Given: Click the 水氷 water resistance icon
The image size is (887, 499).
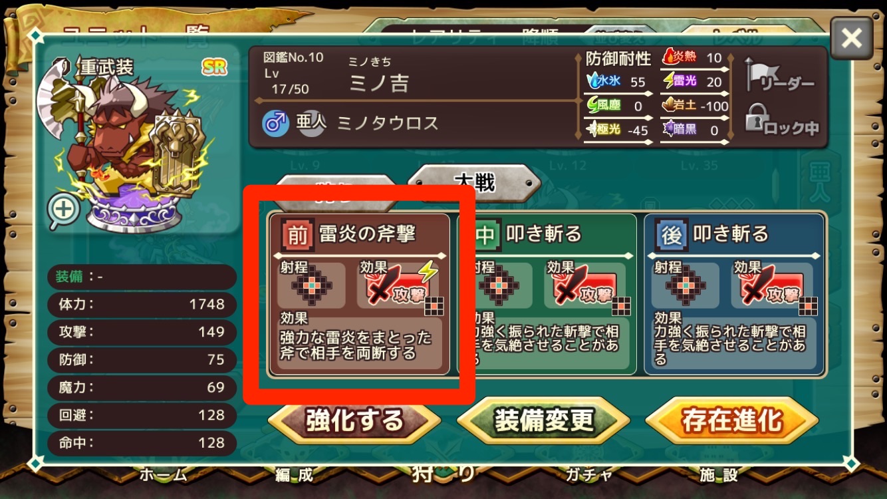Looking at the screenshot, I should pyautogui.click(x=594, y=81).
